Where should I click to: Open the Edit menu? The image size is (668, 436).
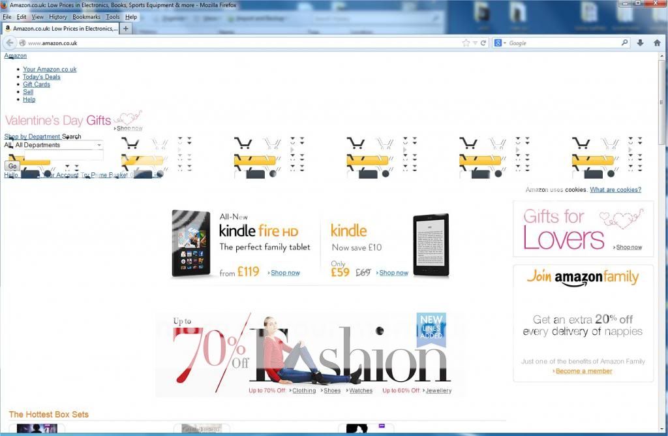coord(22,17)
